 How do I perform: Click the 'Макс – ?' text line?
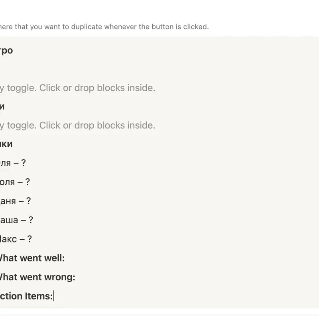16,239
